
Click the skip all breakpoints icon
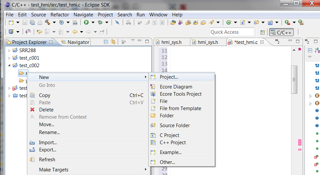point(117,22)
